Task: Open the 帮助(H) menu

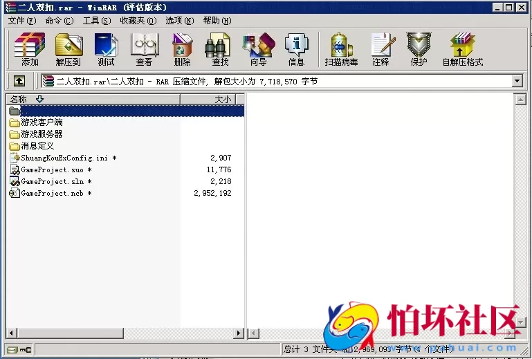Action: coord(217,21)
